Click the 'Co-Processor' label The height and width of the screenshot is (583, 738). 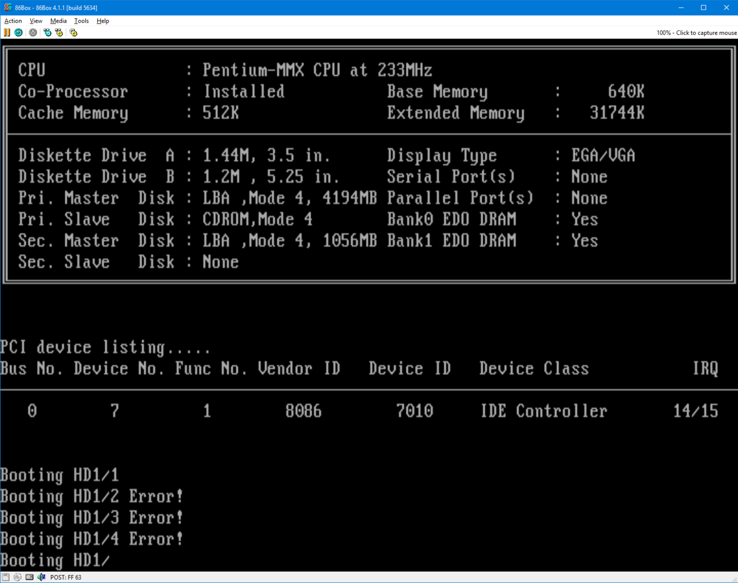pos(73,91)
